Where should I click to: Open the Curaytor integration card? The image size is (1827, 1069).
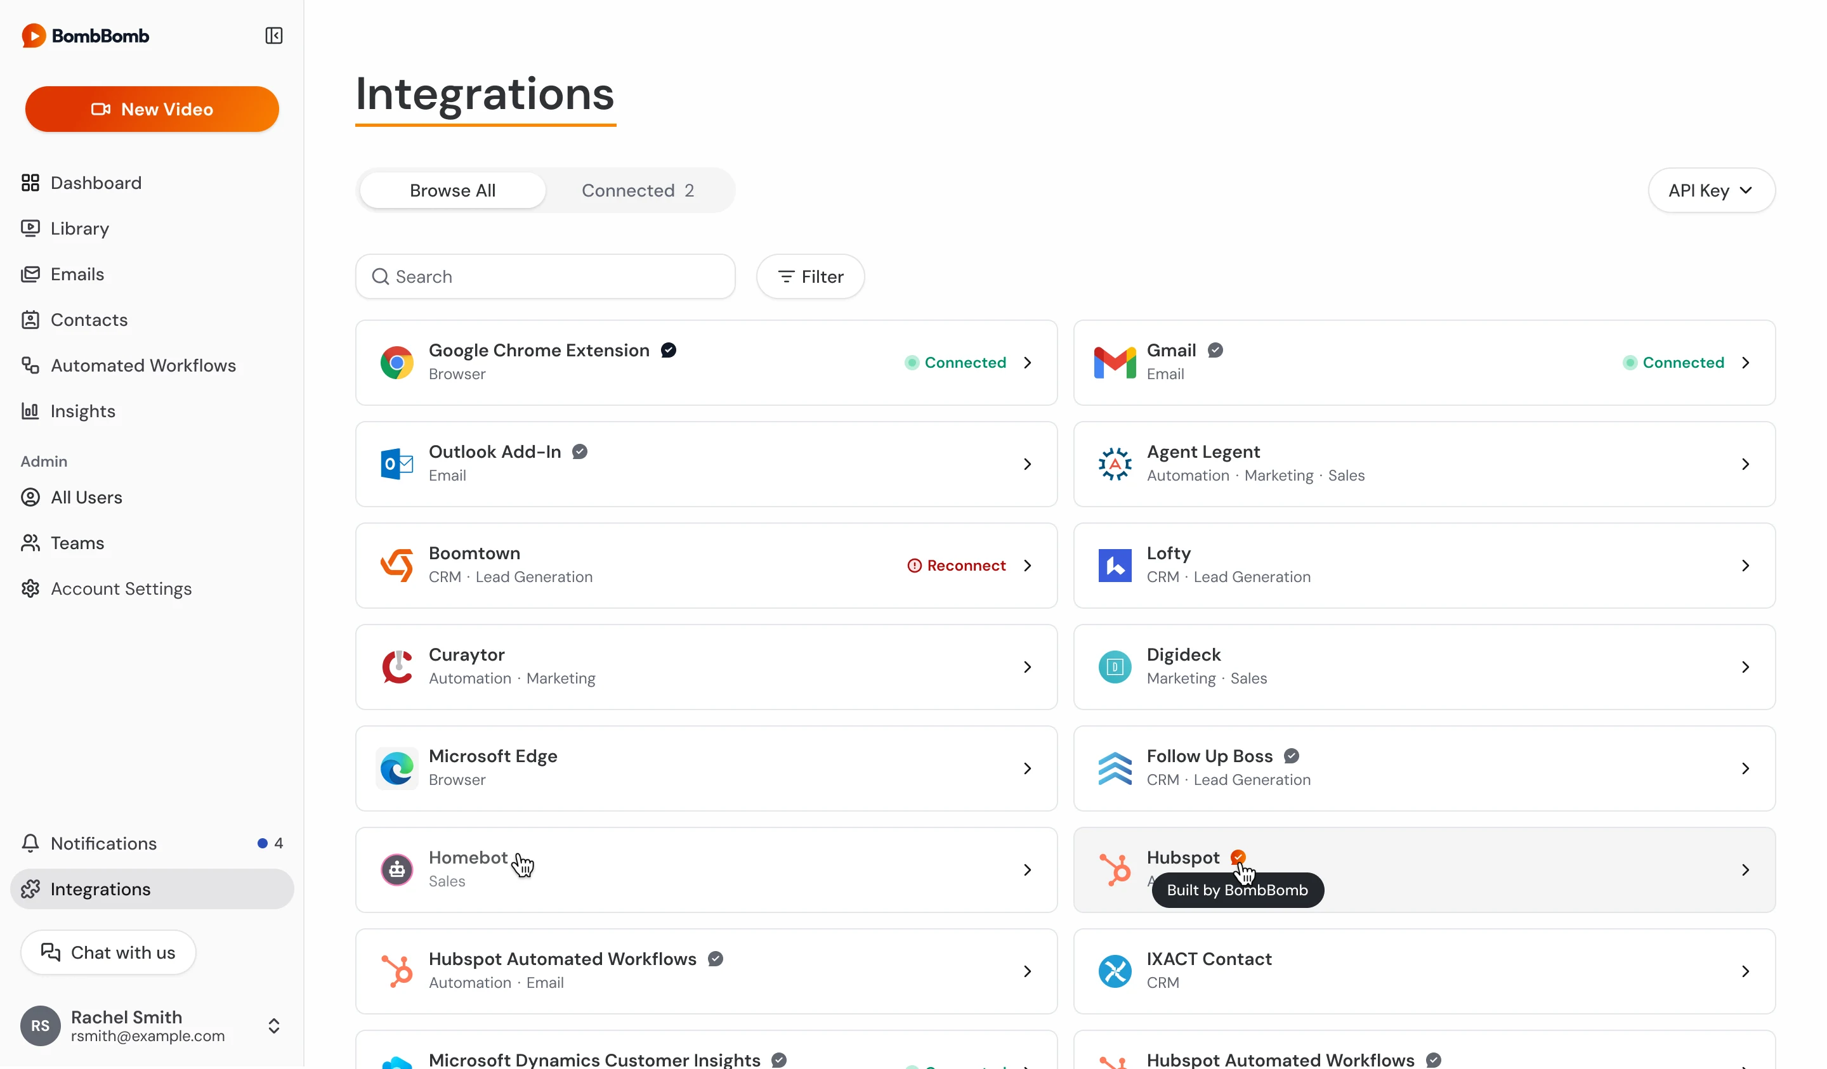tap(706, 667)
